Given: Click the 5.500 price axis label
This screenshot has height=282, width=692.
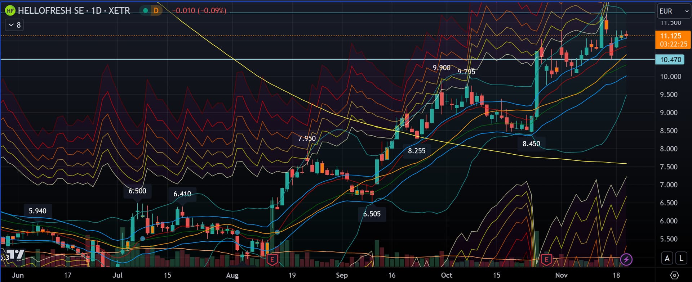Looking at the screenshot, I should pyautogui.click(x=669, y=239).
